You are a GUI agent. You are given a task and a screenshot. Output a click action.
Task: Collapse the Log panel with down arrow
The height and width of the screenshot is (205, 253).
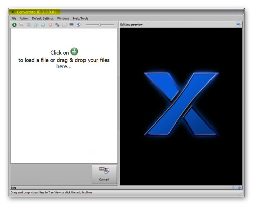[233, 188]
